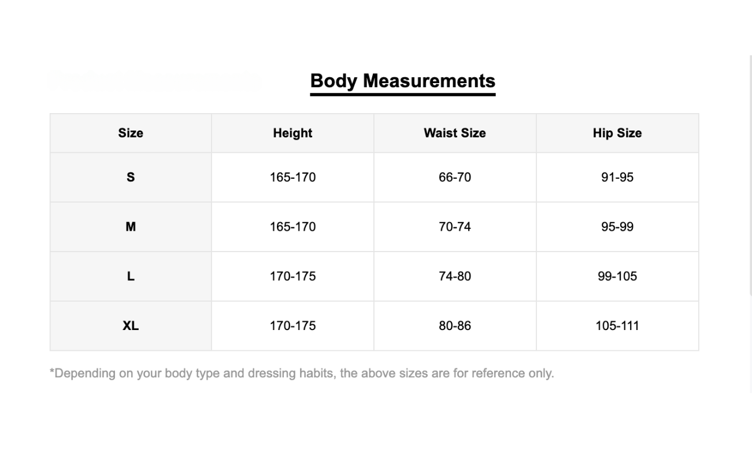
Task: Click the reference-only disclaimer text below the table
Action: coord(302,373)
